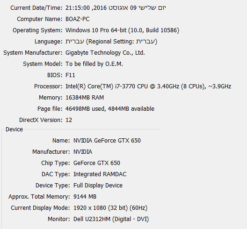Select the Current Display Mode 1920 x 1080 text
247x229 pixels.
[110, 208]
